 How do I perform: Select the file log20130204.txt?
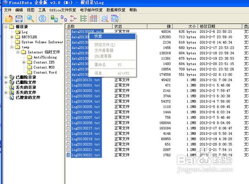pyautogui.click(x=86, y=101)
